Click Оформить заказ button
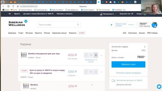162x91 pixels. (128, 64)
